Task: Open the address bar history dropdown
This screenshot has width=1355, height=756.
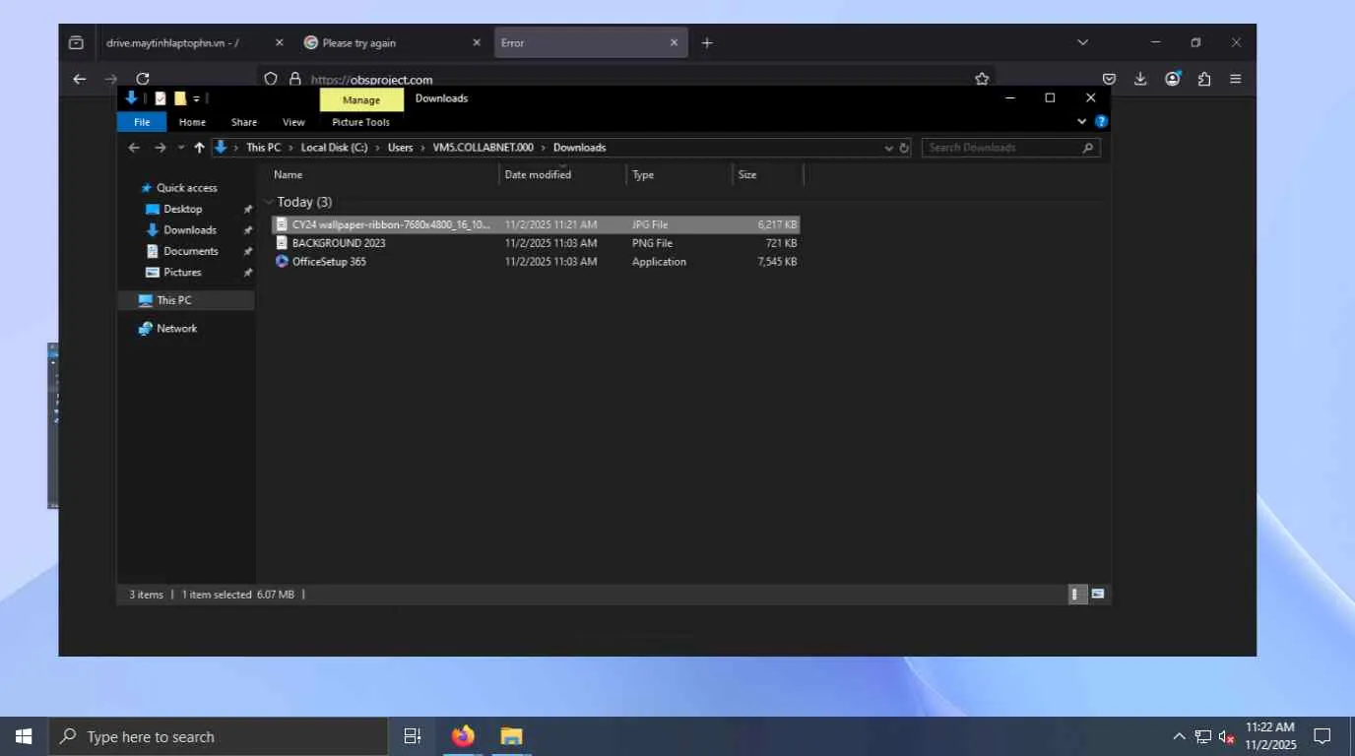Action: 888,148
